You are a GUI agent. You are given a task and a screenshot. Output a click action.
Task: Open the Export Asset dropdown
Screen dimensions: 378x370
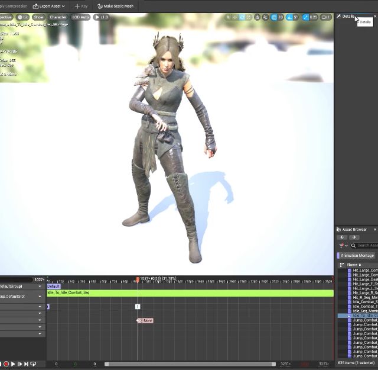click(49, 6)
